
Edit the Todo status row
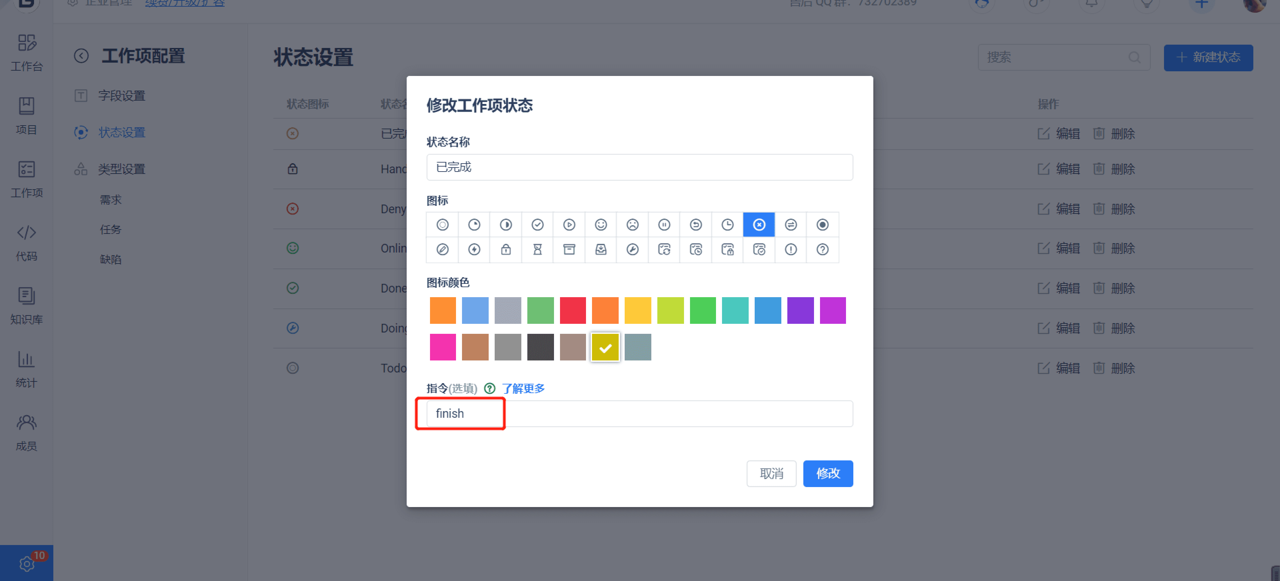(1059, 368)
